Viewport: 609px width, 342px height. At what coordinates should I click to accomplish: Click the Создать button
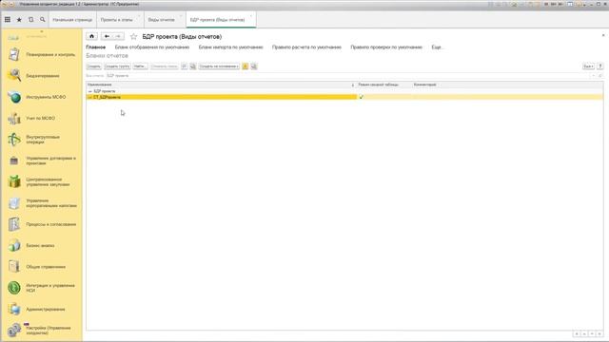coord(93,66)
